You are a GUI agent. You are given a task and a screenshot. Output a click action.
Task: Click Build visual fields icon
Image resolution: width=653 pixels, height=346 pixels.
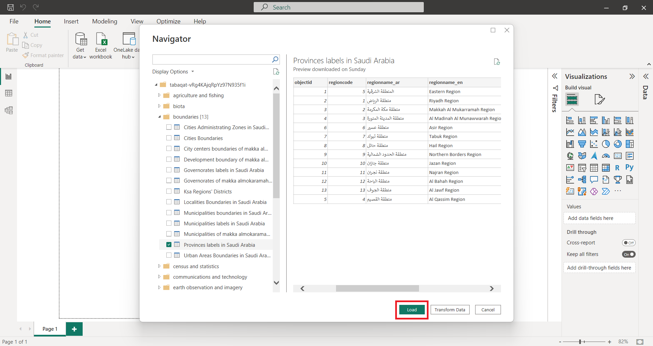pos(572,100)
